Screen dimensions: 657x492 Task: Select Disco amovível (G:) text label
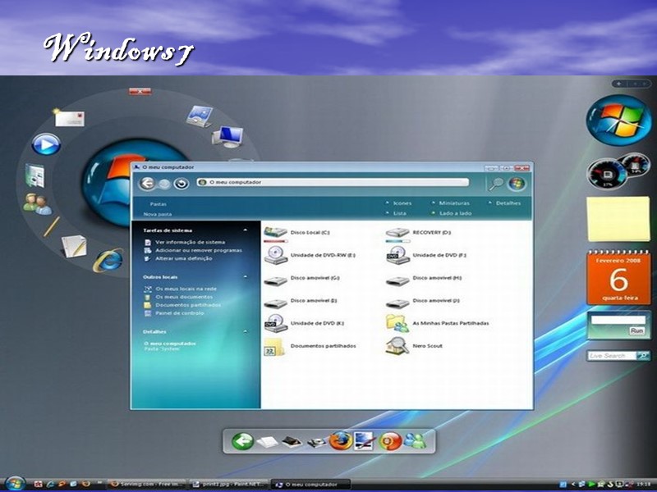pos(315,278)
